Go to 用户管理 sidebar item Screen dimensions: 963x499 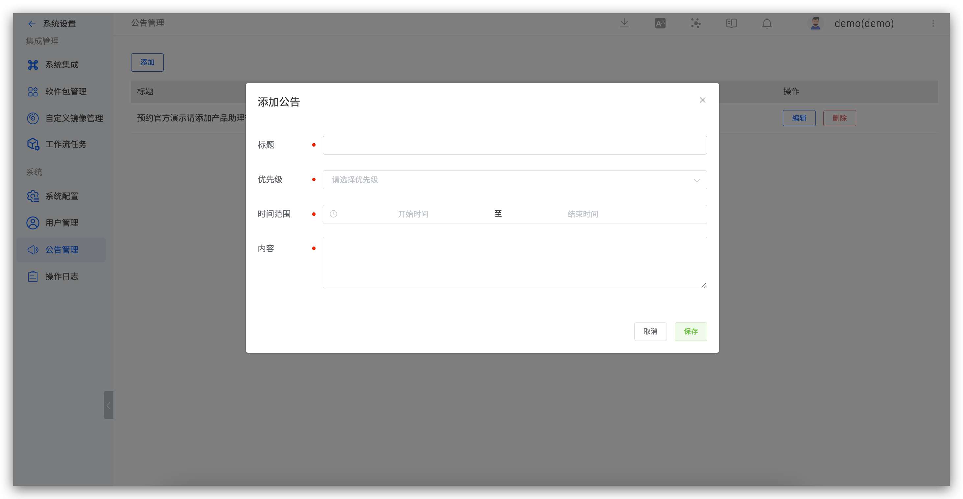(62, 223)
